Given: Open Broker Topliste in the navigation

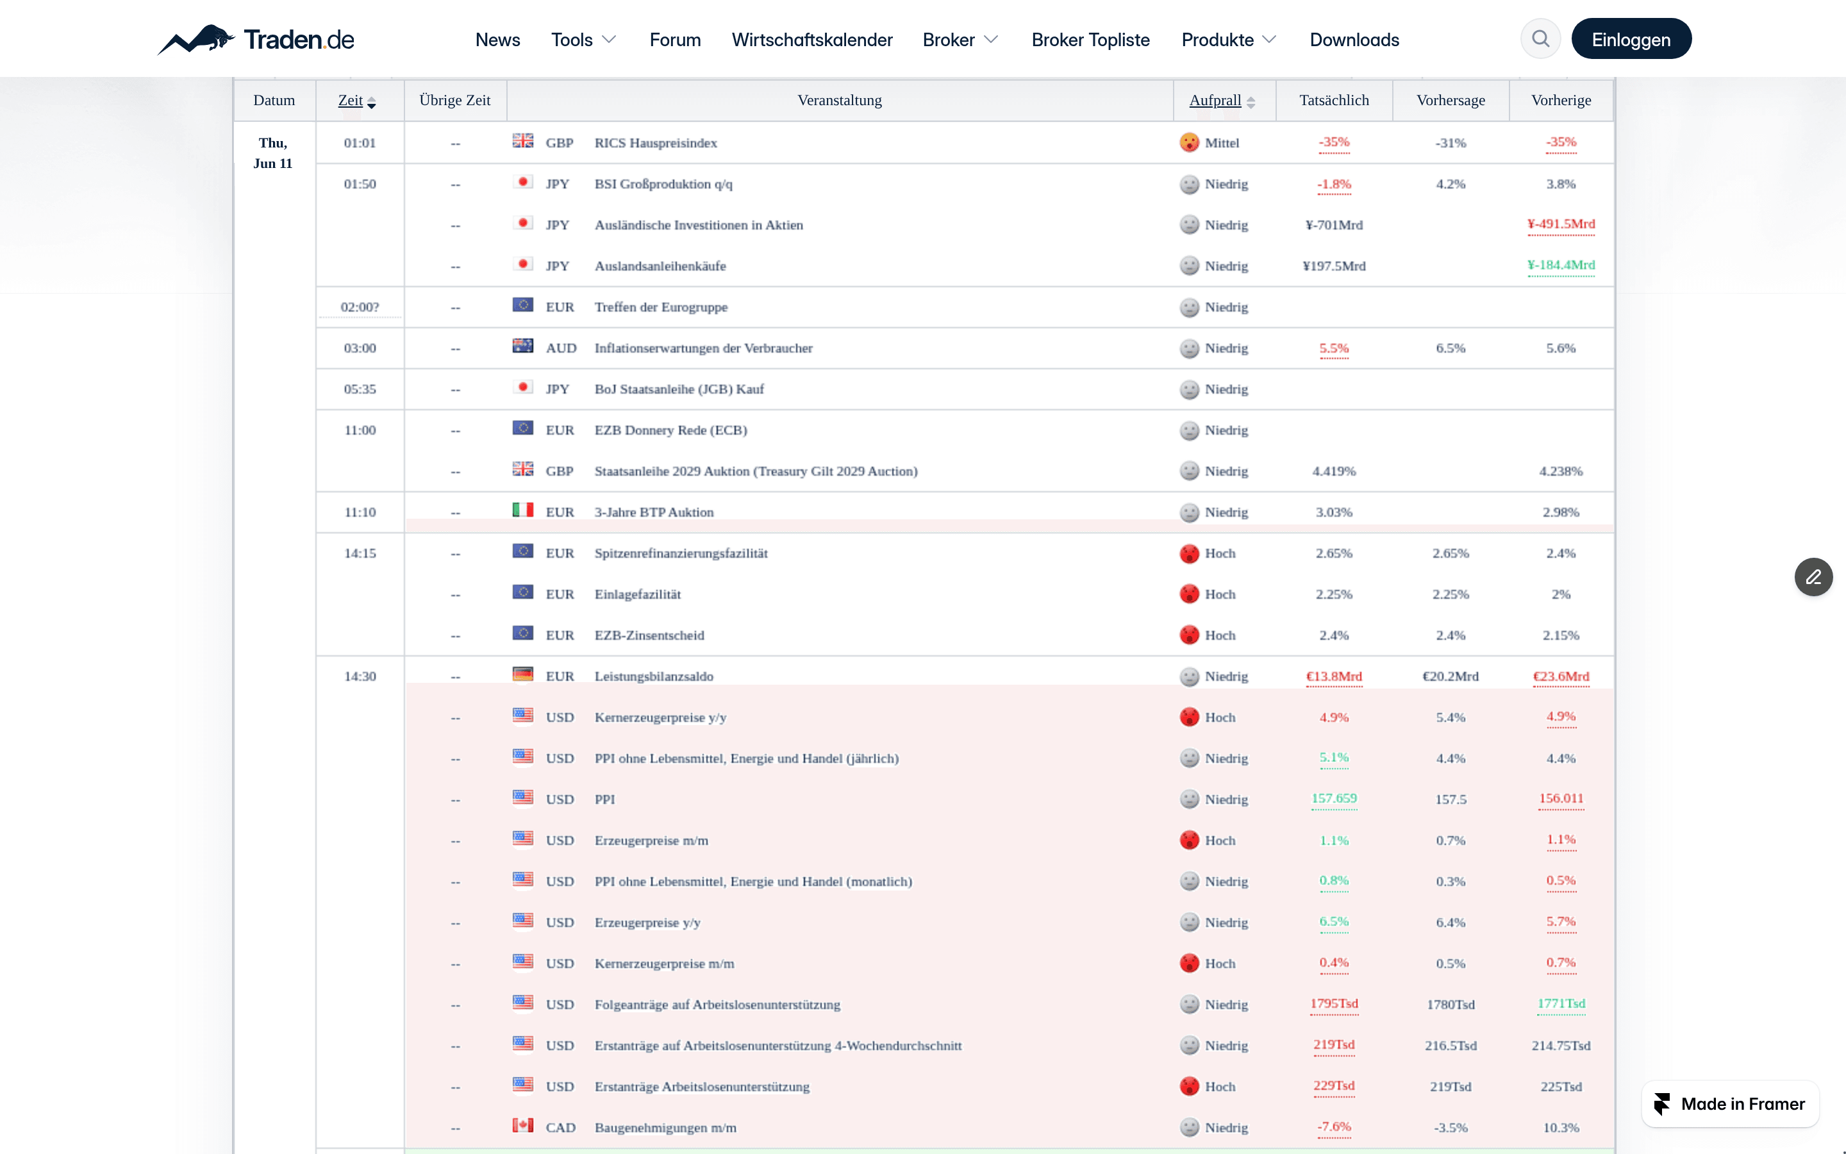Looking at the screenshot, I should [x=1090, y=40].
